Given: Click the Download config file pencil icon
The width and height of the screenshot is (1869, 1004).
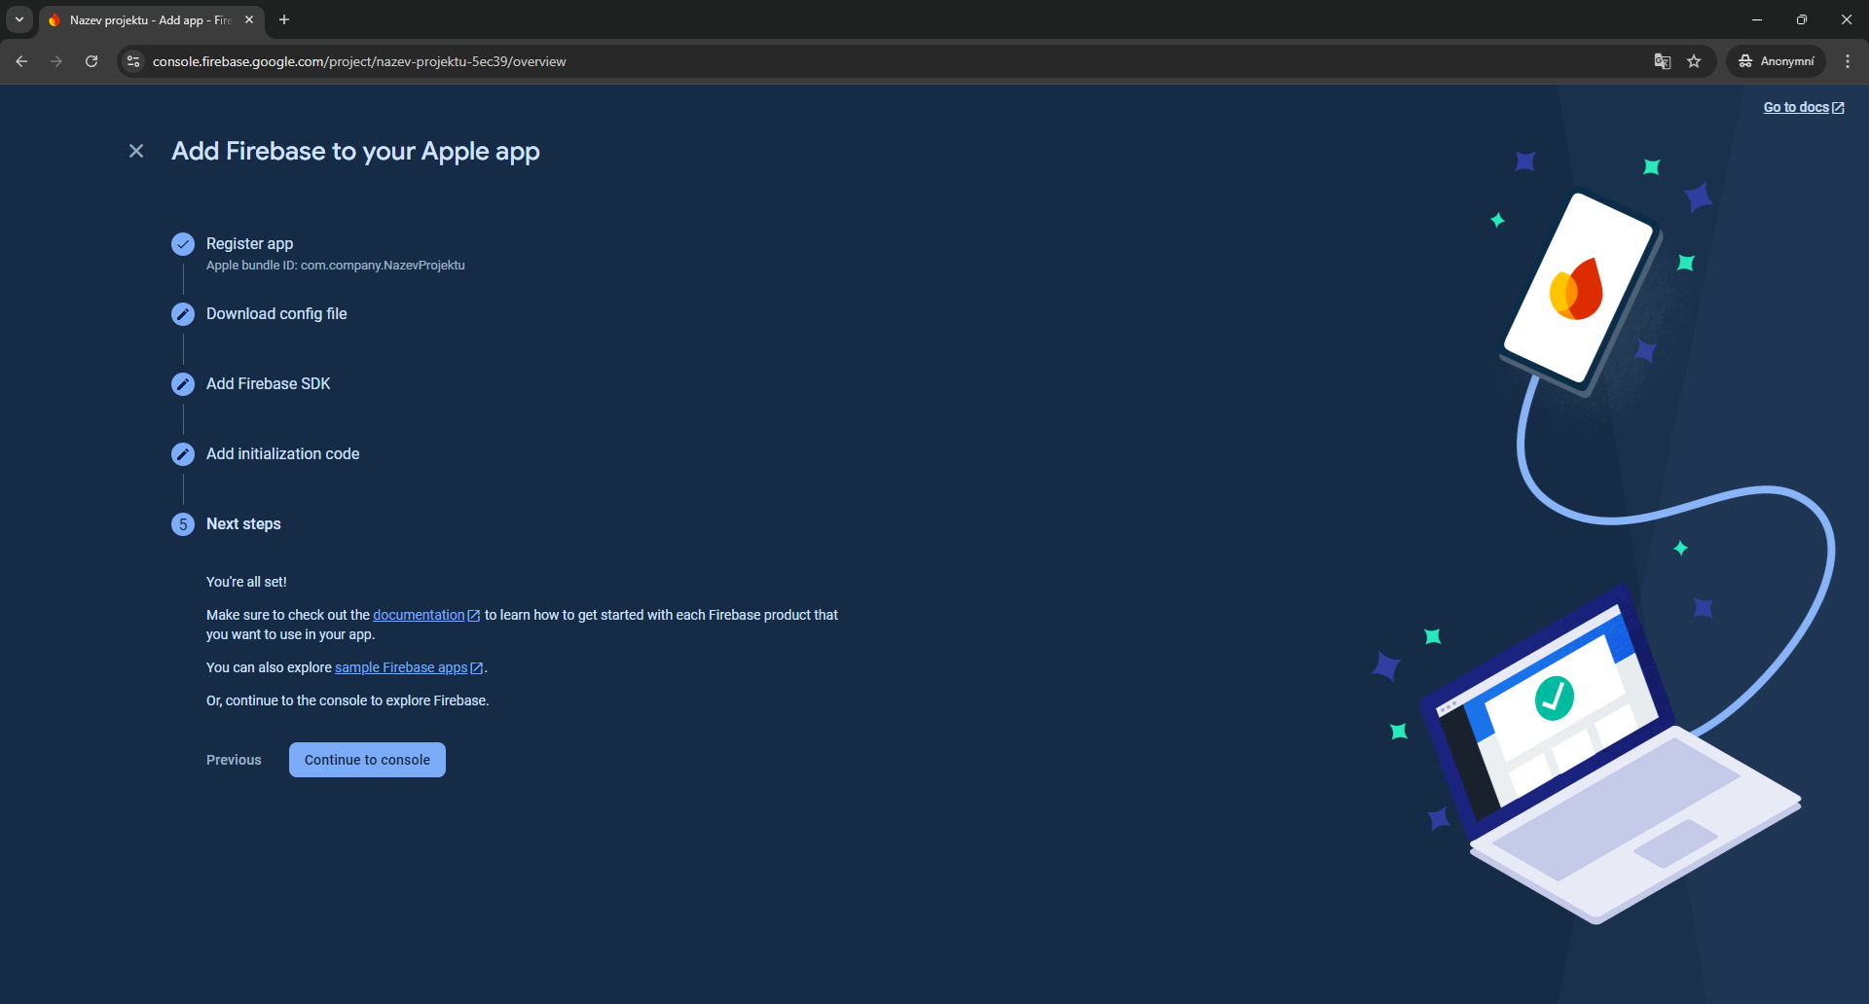Looking at the screenshot, I should (x=183, y=314).
